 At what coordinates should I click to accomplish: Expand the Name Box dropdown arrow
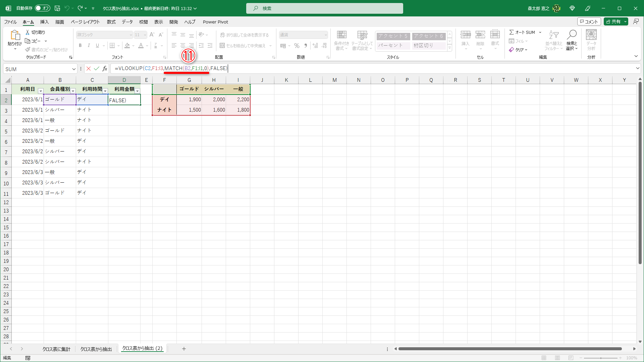74,69
